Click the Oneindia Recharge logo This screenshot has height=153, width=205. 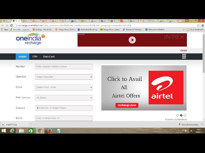pos(30,39)
